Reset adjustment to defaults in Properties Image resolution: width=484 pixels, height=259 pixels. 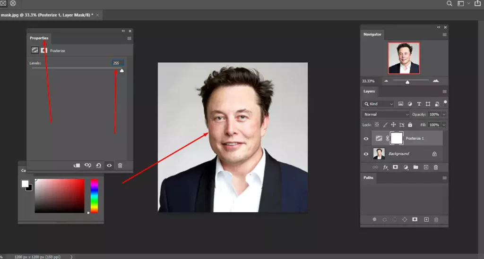(98, 166)
